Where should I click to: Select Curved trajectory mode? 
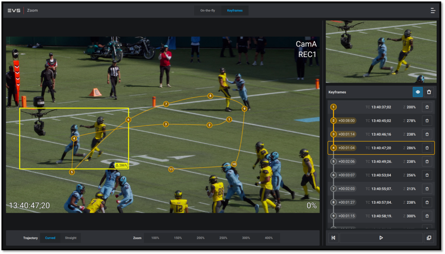click(50, 238)
